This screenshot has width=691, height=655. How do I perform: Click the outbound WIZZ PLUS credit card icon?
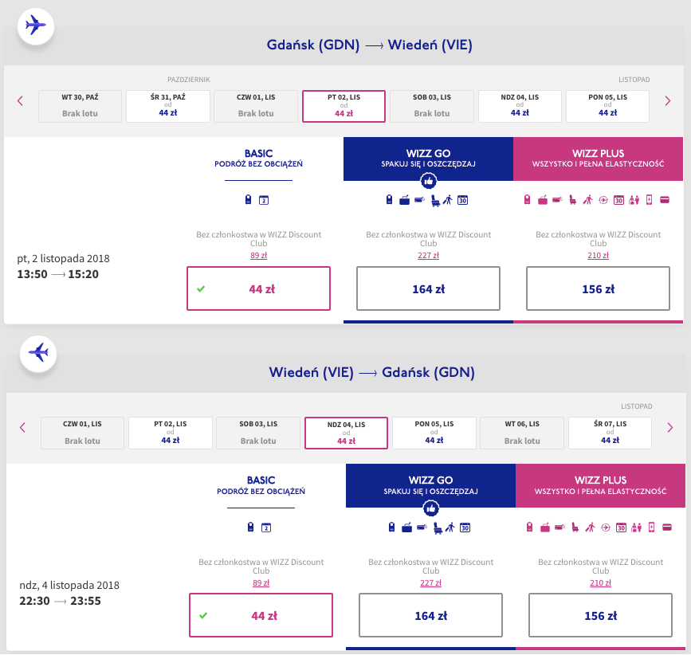coord(665,200)
